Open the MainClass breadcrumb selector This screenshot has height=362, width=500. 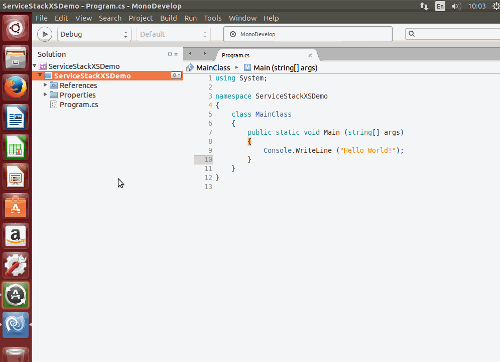tap(213, 68)
